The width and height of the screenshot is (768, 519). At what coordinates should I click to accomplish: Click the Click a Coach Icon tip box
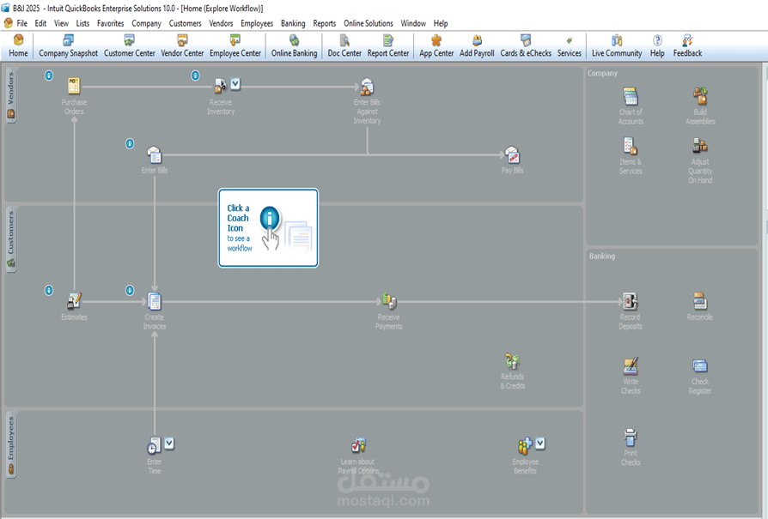268,228
